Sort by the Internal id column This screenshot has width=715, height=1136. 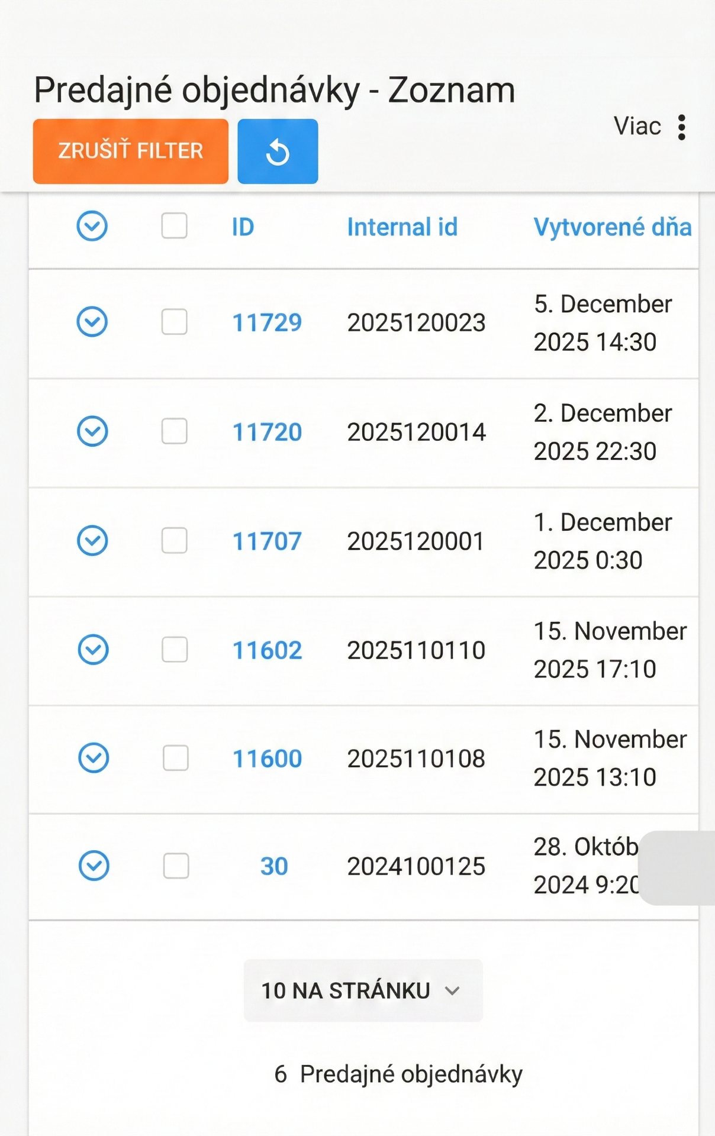(402, 227)
